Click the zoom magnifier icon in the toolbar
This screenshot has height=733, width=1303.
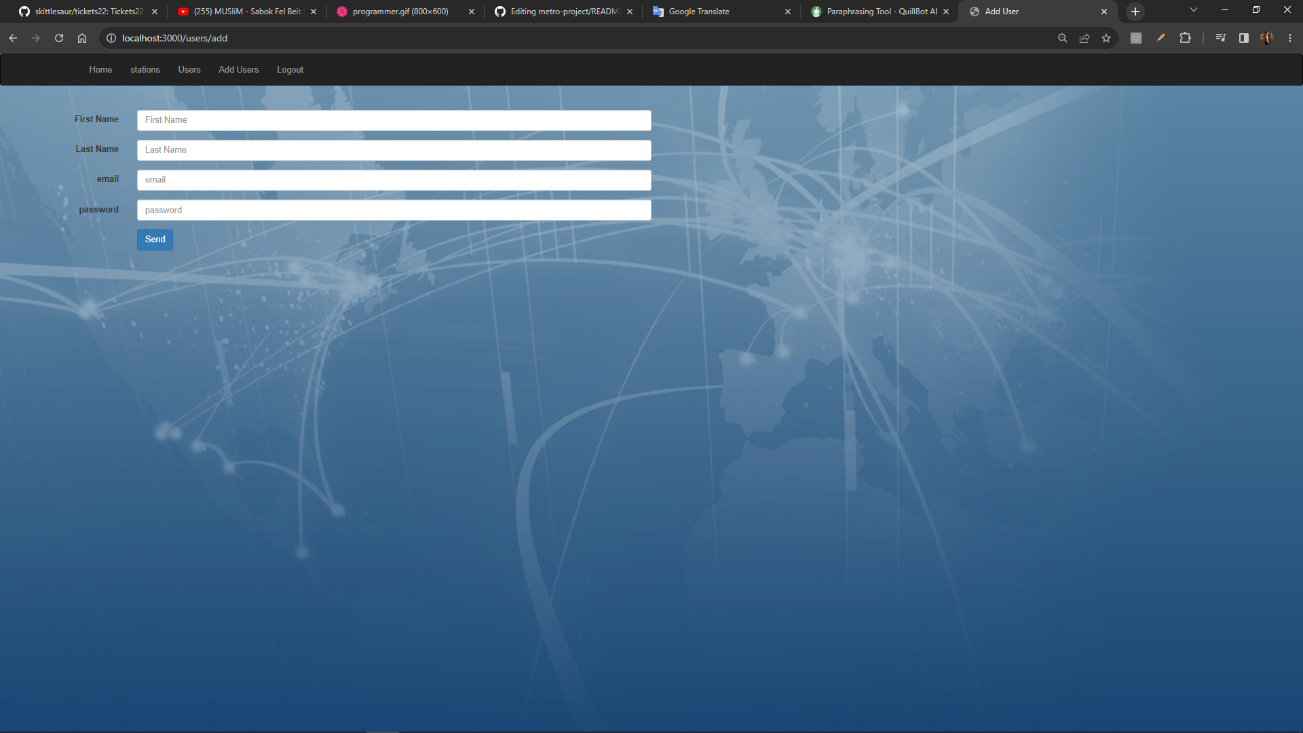click(1062, 38)
